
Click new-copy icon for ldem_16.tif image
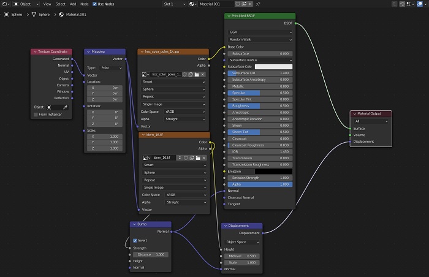(x=191, y=157)
